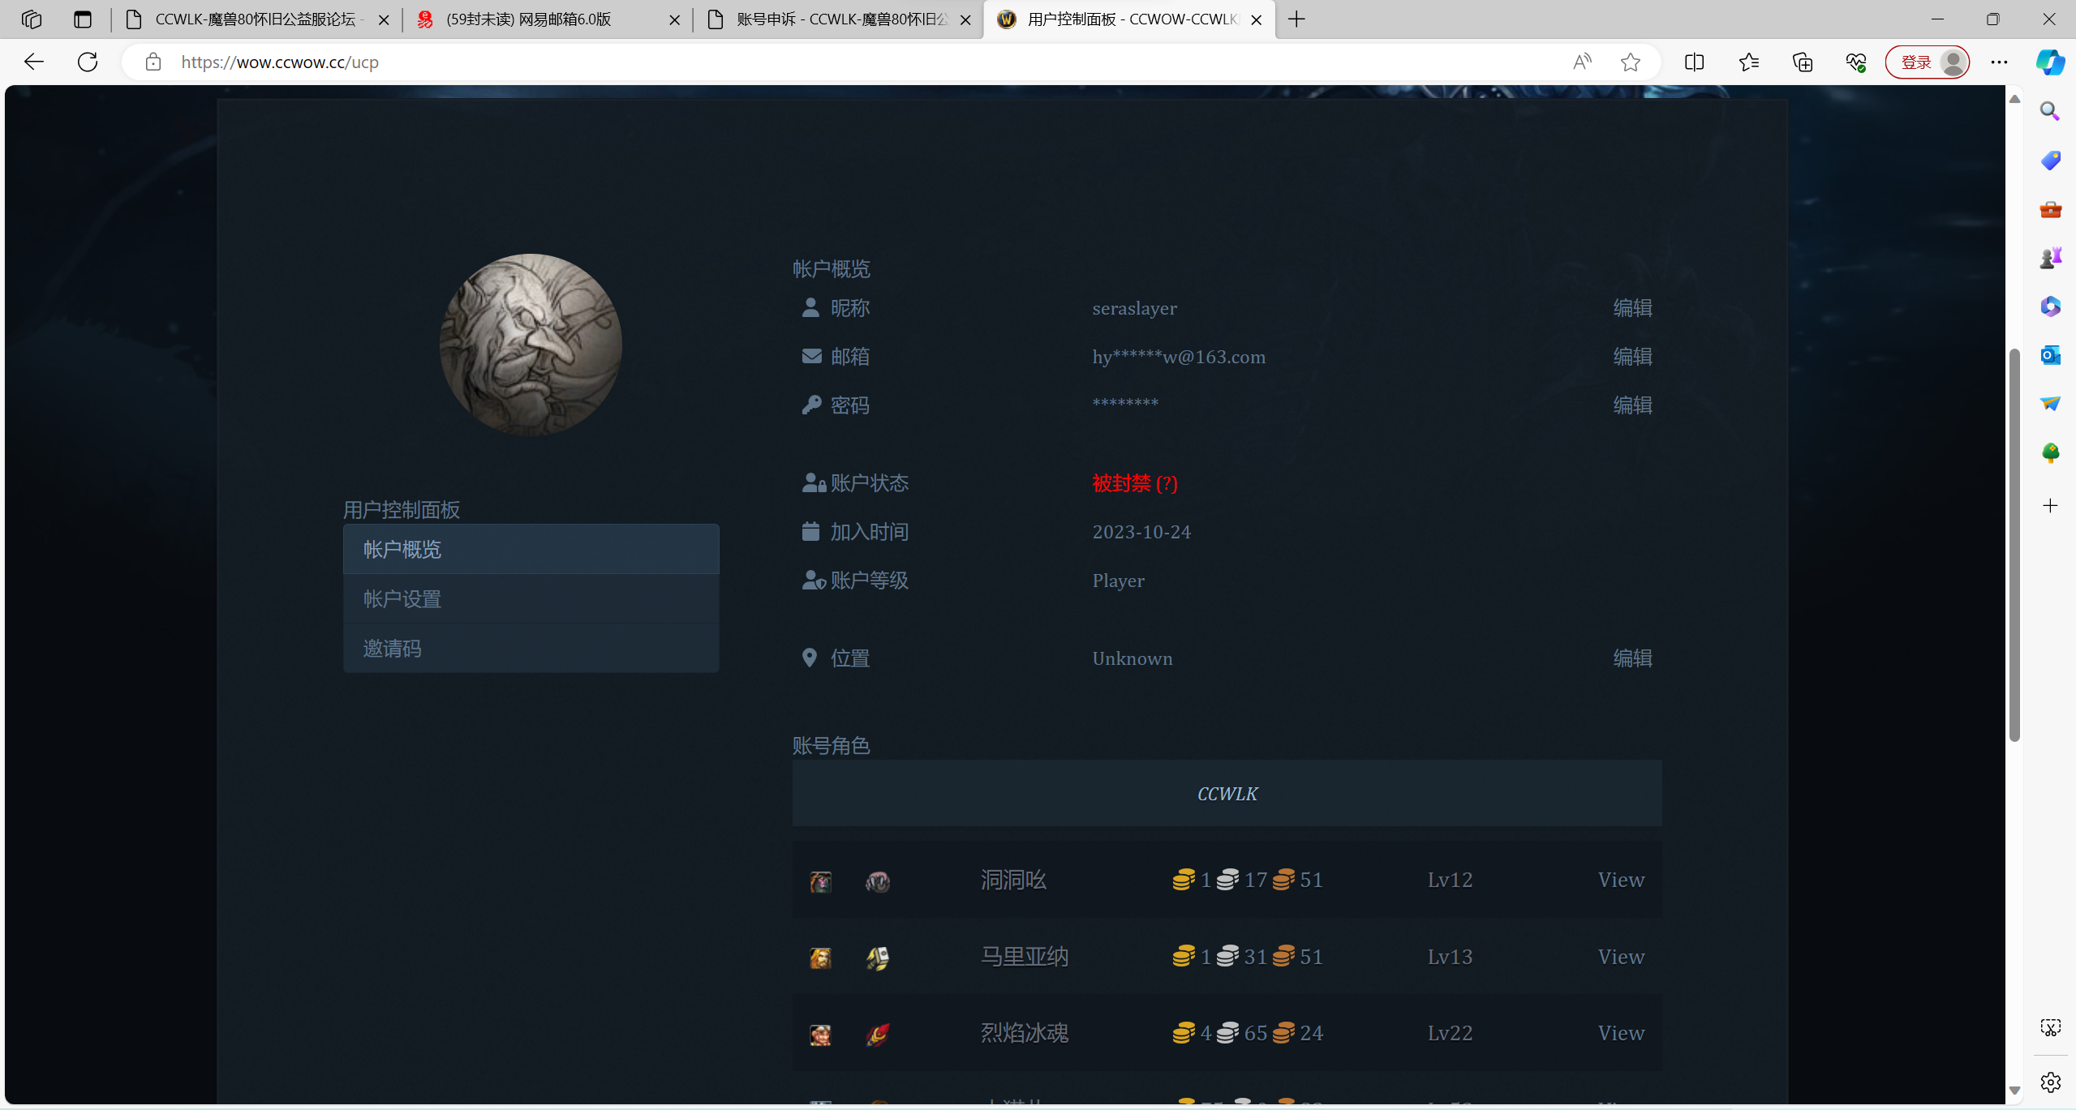Click 编辑 link next to 昵称
Image resolution: width=2076 pixels, height=1110 pixels.
pyautogui.click(x=1632, y=308)
